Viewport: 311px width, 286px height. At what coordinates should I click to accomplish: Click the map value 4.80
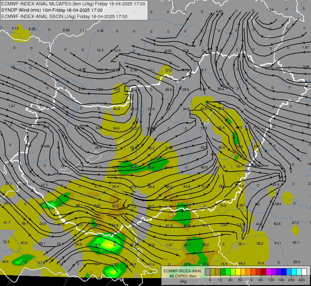(x=219, y=11)
